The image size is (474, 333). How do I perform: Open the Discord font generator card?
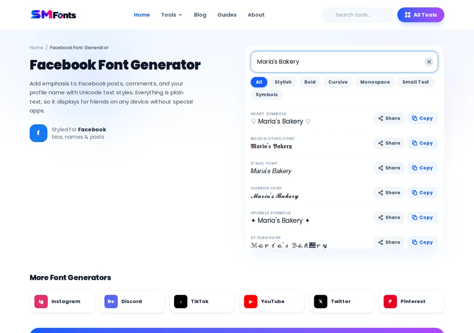pyautogui.click(x=132, y=302)
